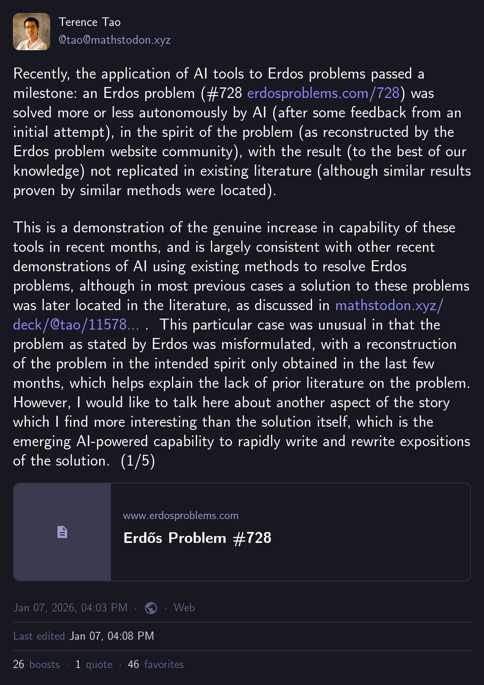
Task: Open the erdosproblems.com/728 inline link
Action: click(323, 93)
